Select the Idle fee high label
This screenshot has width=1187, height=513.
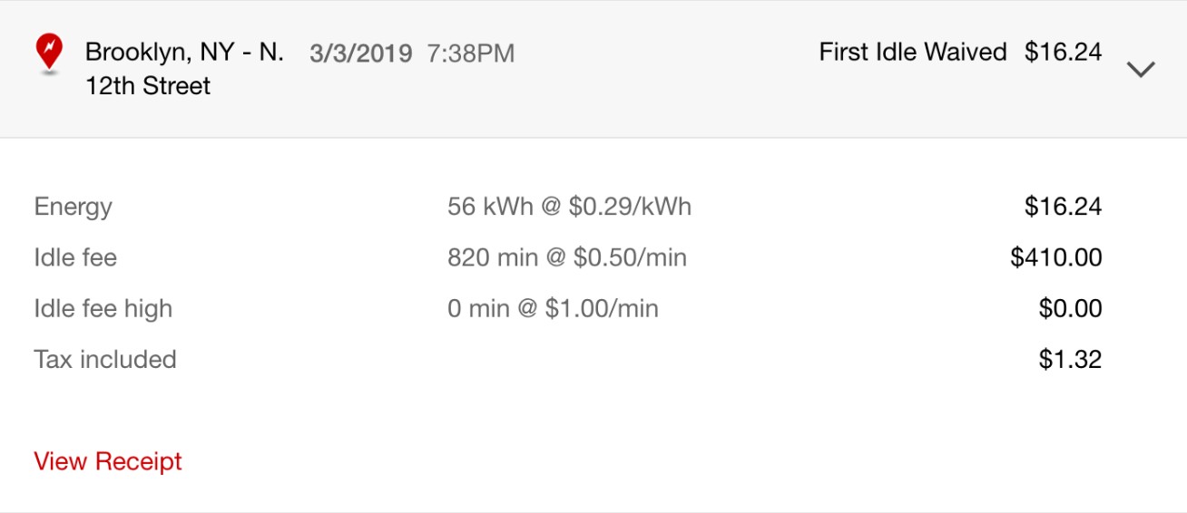[x=103, y=309]
